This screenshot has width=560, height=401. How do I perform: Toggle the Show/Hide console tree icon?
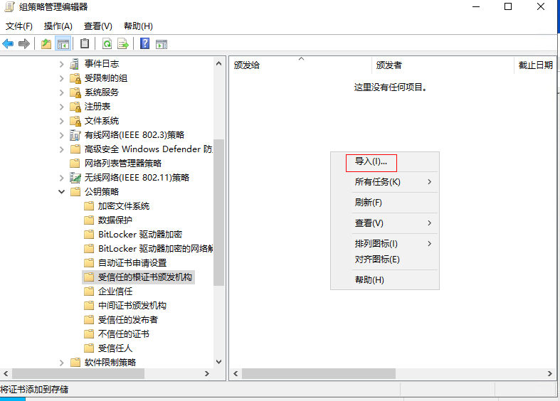click(x=63, y=44)
